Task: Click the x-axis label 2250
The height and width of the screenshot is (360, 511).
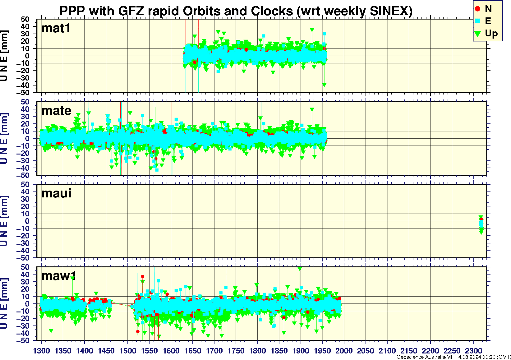Action: click(452, 351)
